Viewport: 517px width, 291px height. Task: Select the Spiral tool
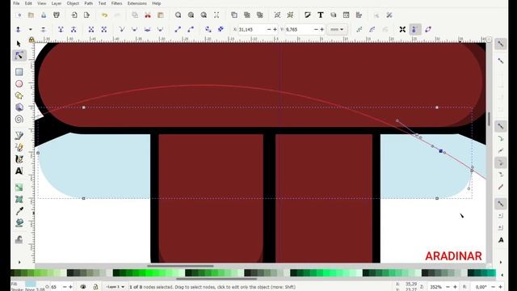click(x=19, y=119)
